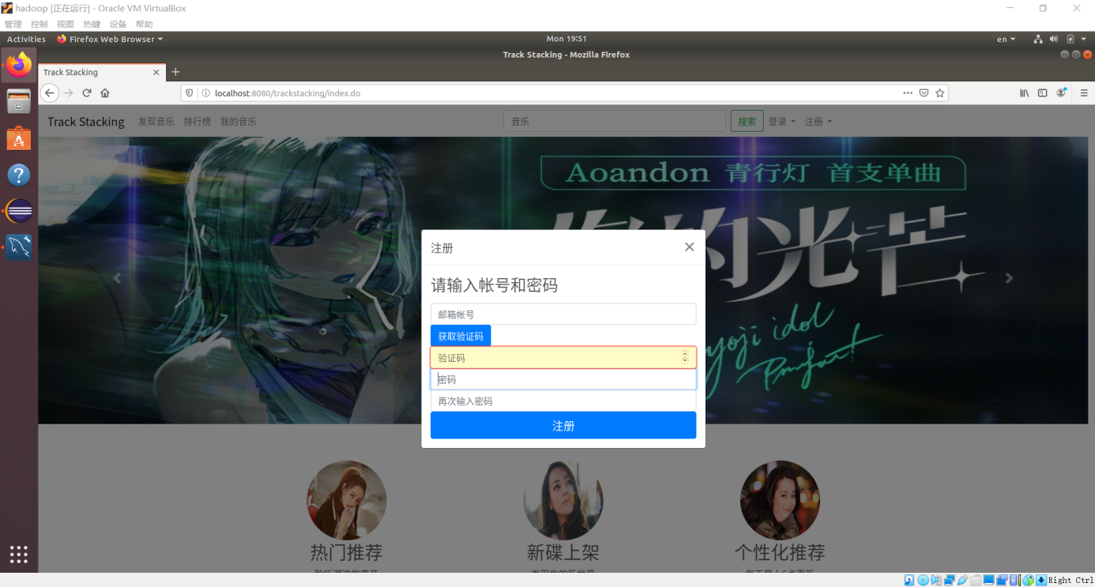Click the Track Stacking brand link
The height and width of the screenshot is (587, 1095).
[86, 122]
